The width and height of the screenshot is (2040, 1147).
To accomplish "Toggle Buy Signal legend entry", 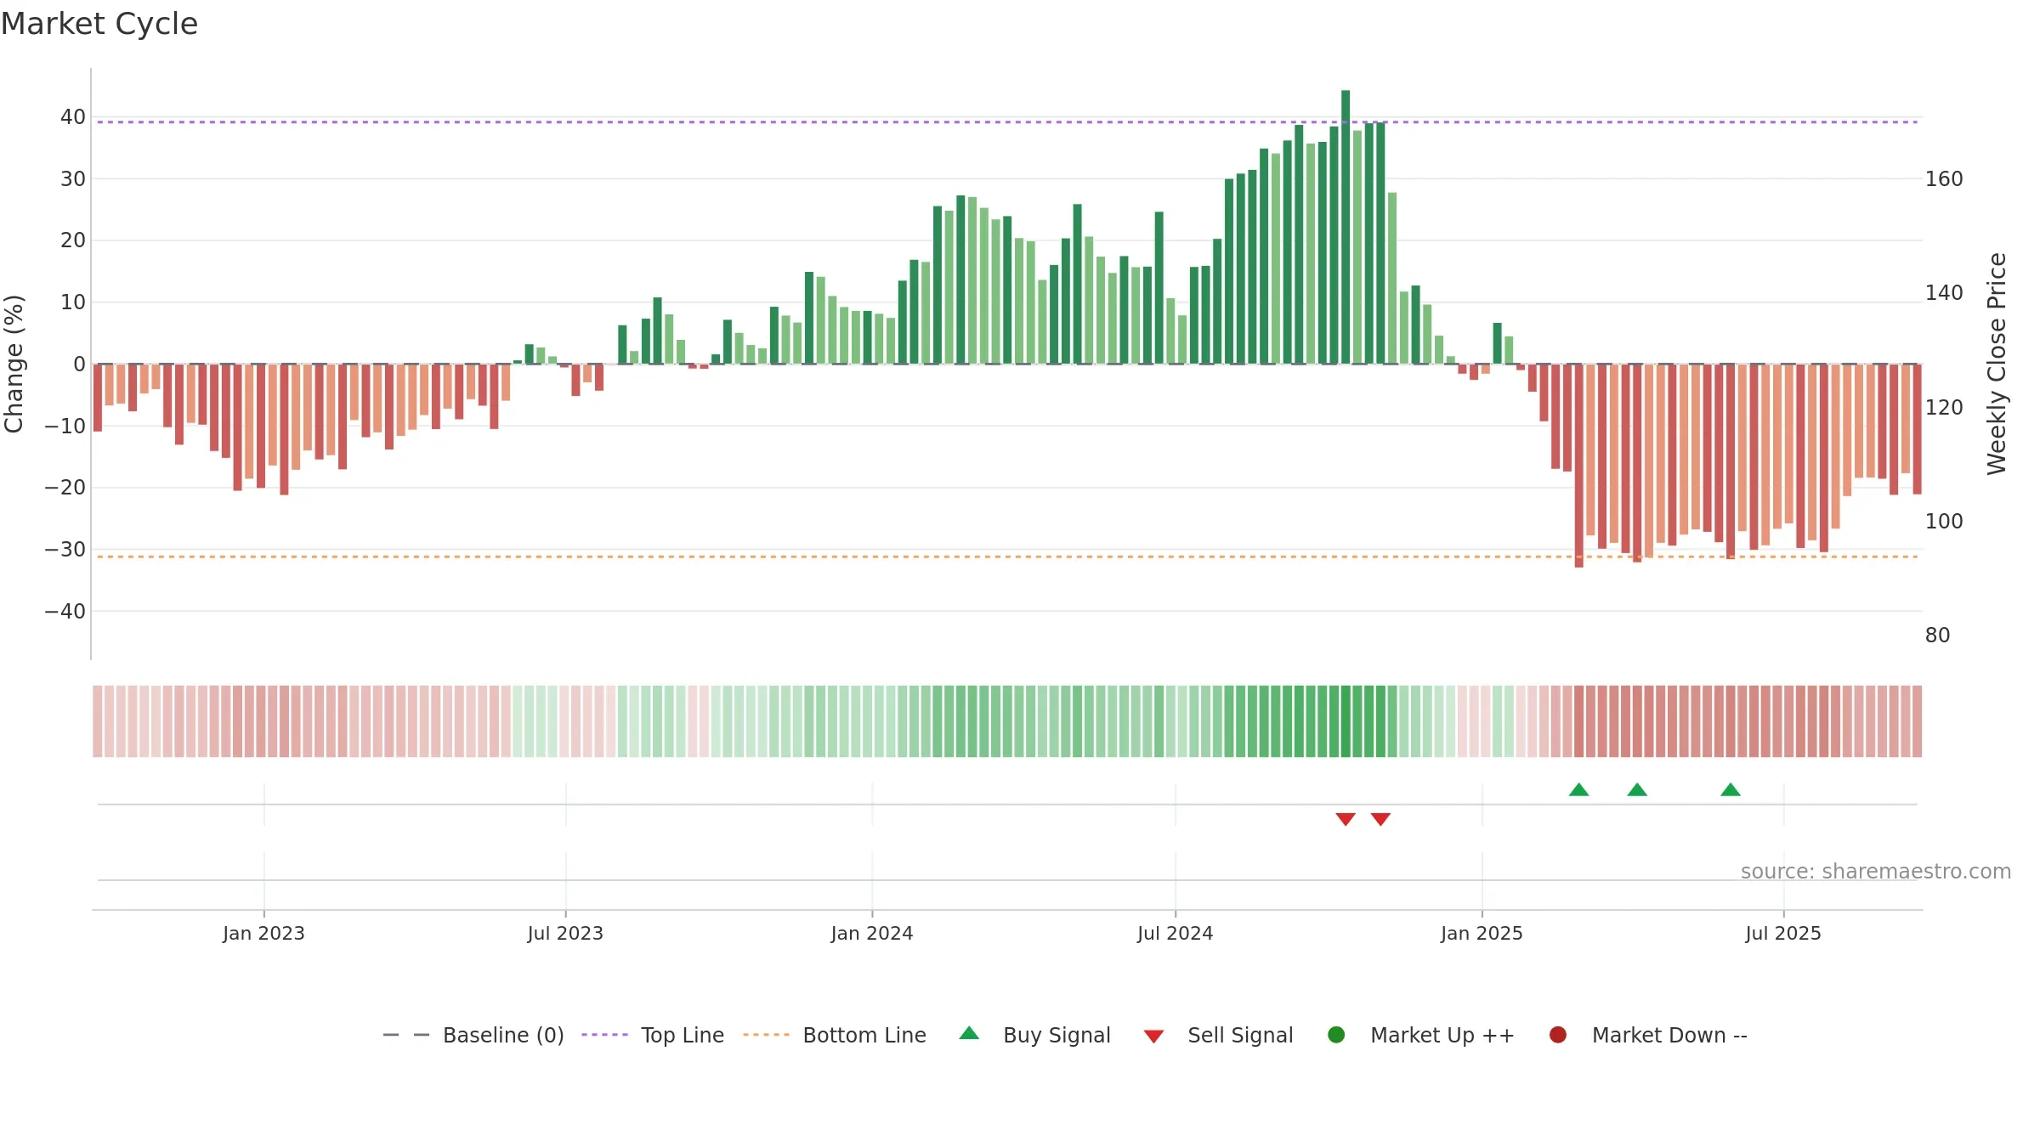I will tap(1034, 1035).
